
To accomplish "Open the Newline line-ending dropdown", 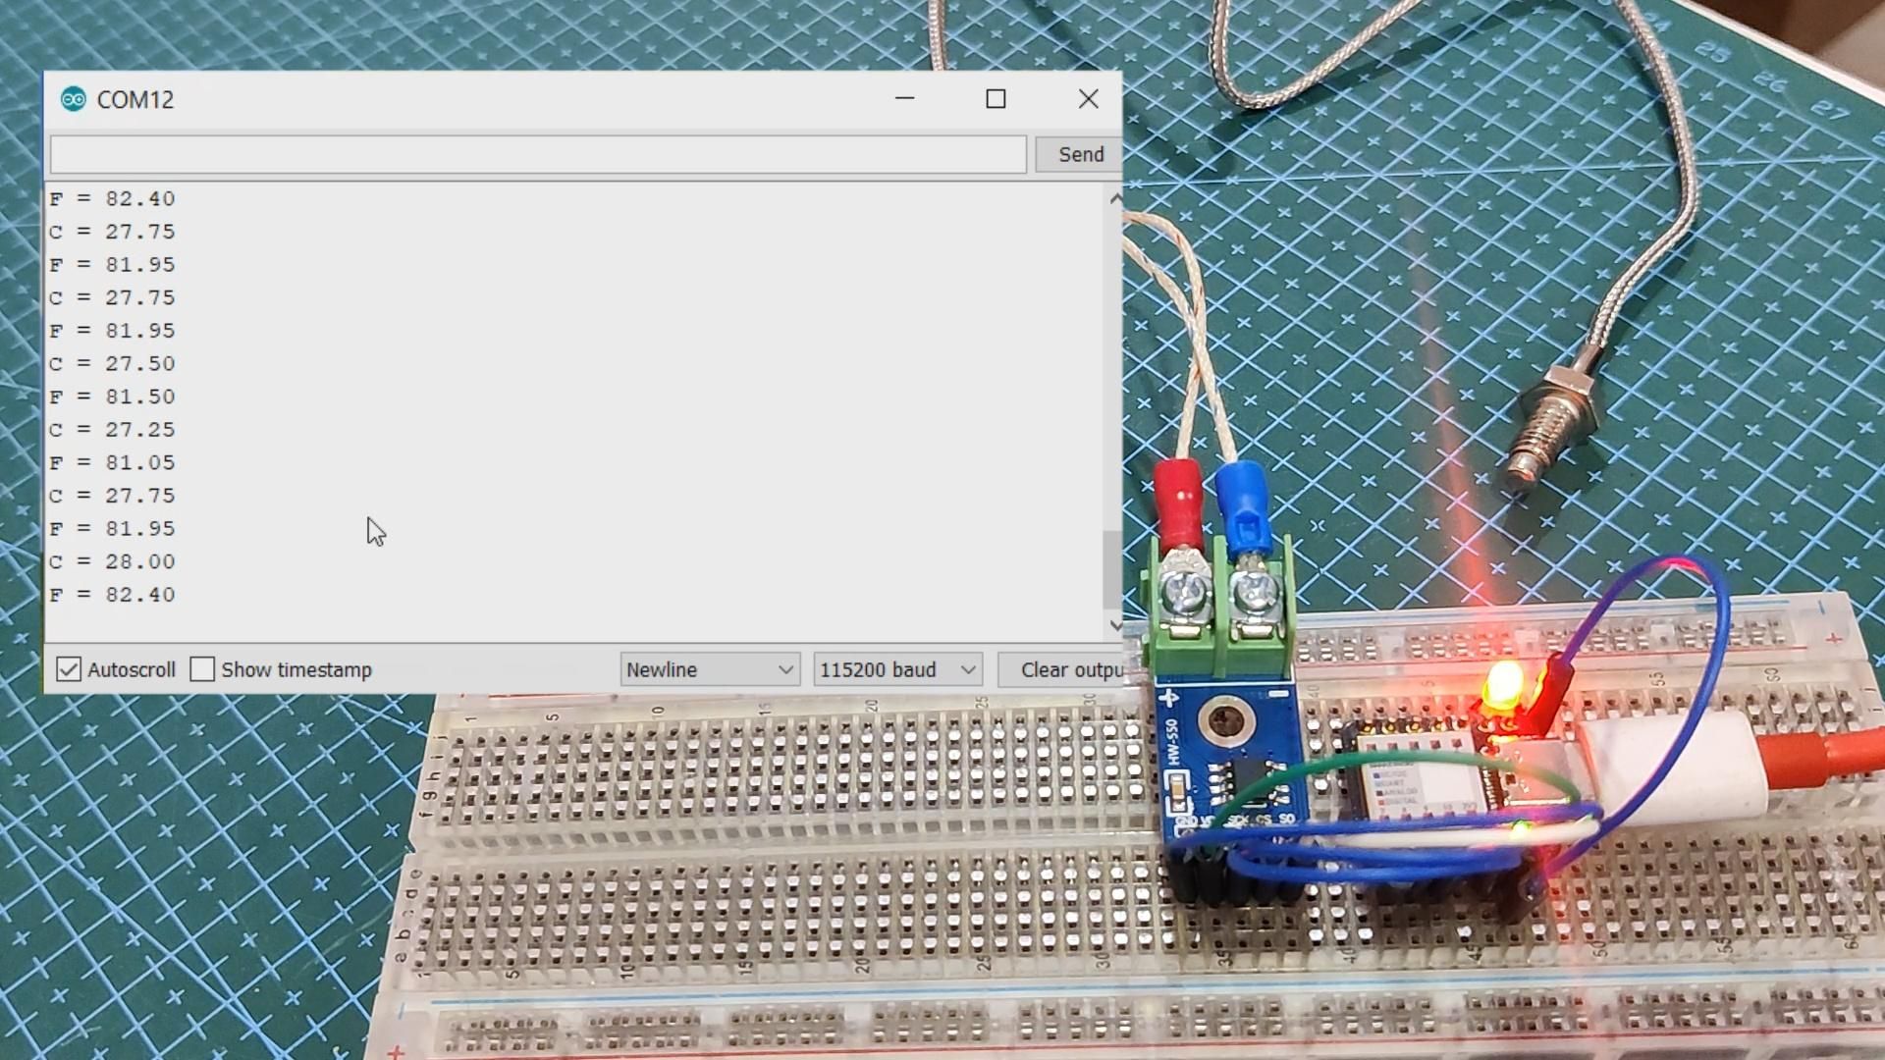I will click(707, 668).
